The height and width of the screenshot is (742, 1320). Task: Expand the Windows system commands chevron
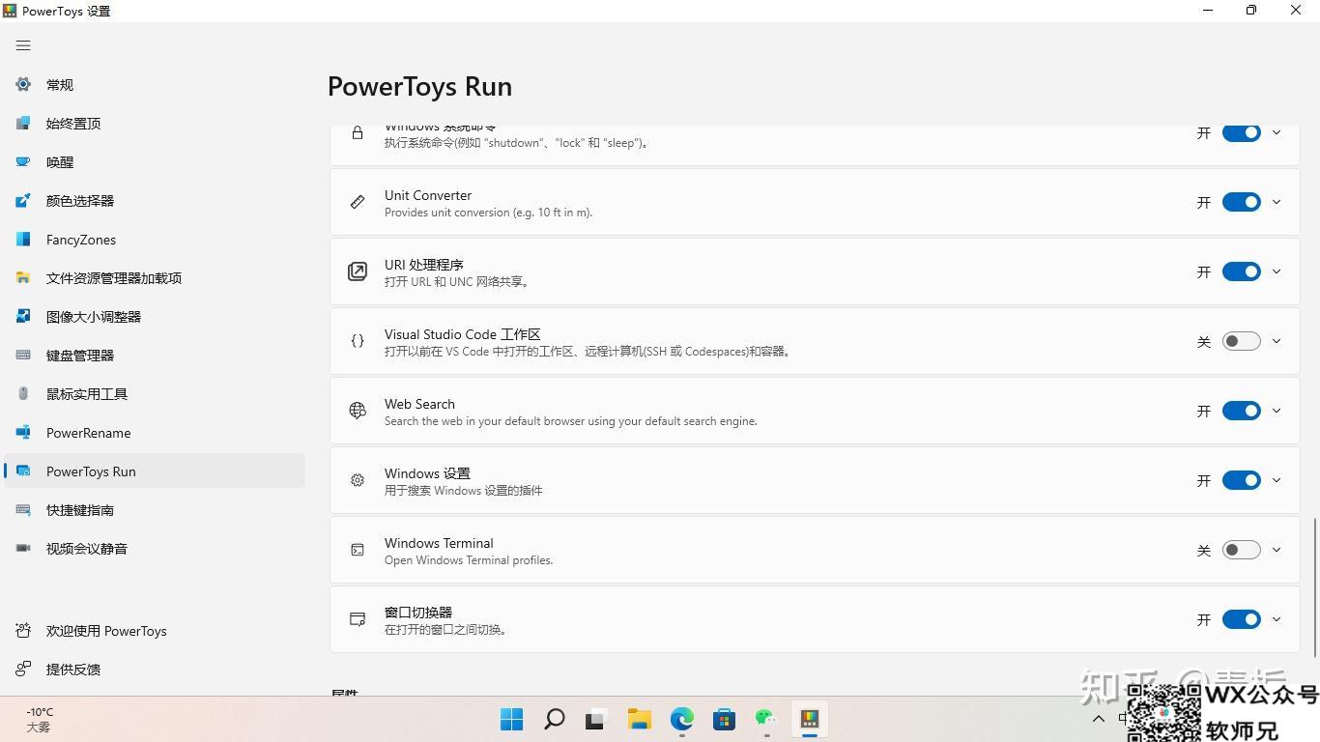pos(1277,132)
